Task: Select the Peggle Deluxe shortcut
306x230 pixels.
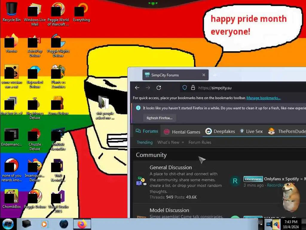Action: click(x=35, y=199)
